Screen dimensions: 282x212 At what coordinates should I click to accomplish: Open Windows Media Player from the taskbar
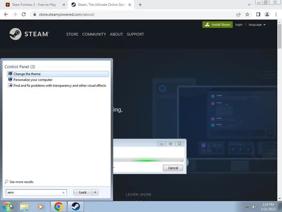[x=41, y=206]
